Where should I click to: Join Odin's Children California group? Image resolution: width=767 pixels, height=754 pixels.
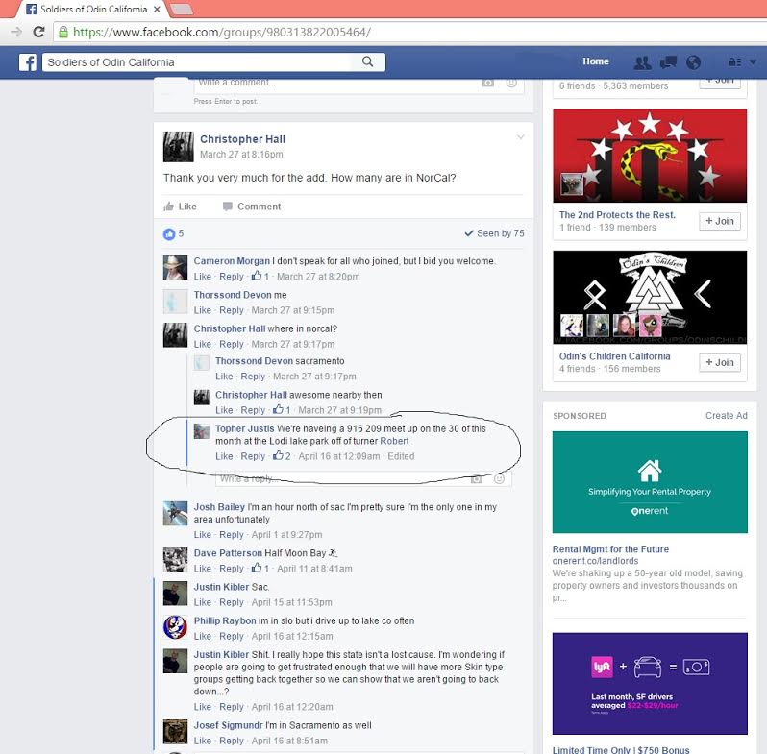click(x=719, y=362)
